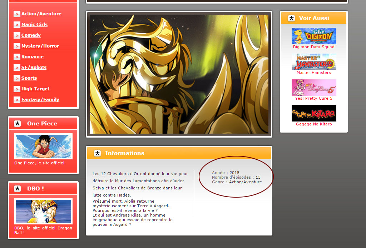Open the High Target category
Image resolution: width=366 pixels, height=248 pixels.
click(35, 89)
